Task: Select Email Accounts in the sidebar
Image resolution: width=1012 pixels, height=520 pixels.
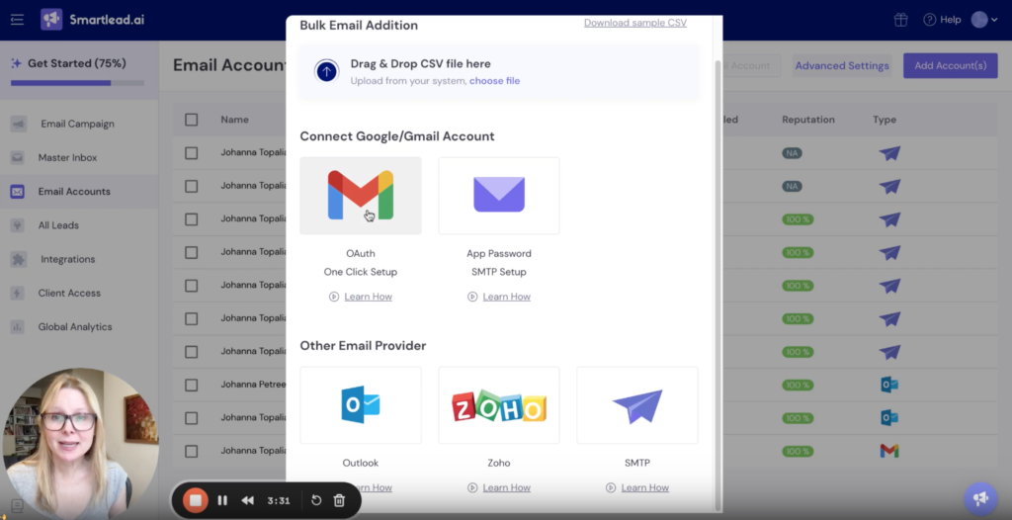Action: [x=74, y=191]
